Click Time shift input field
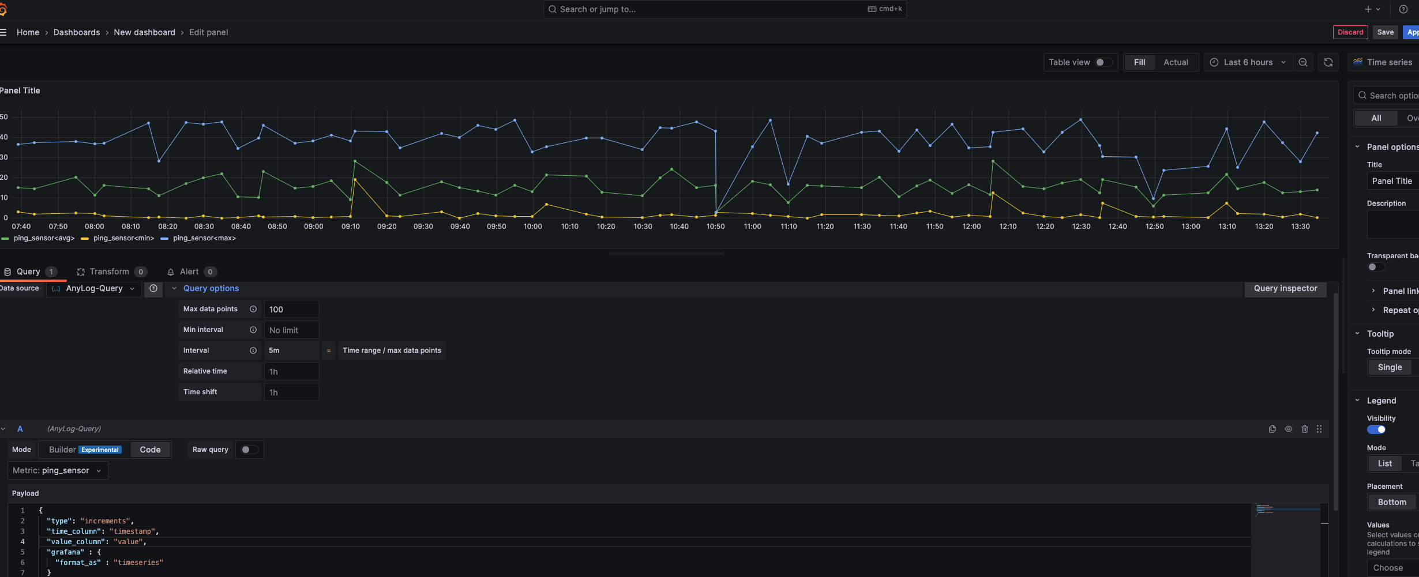The image size is (1419, 577). (291, 392)
